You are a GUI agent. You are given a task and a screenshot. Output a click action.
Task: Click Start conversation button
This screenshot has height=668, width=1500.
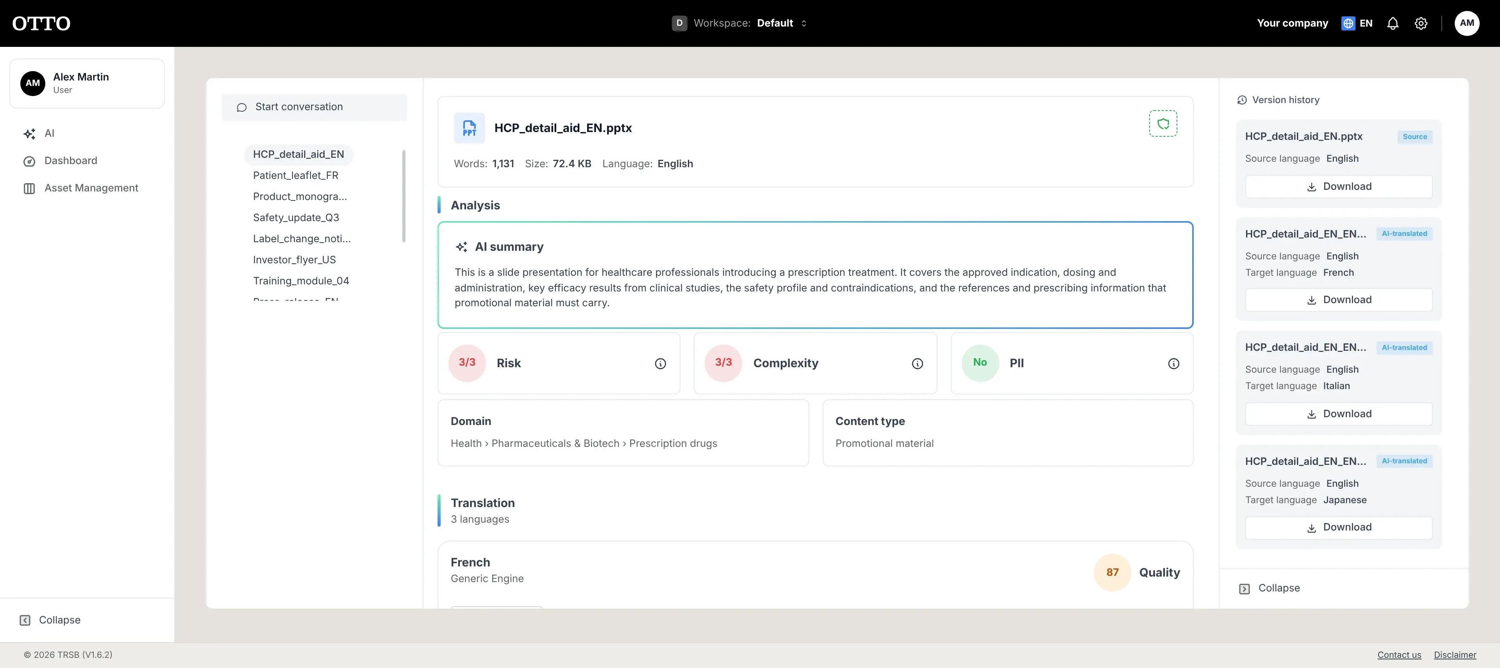point(314,107)
